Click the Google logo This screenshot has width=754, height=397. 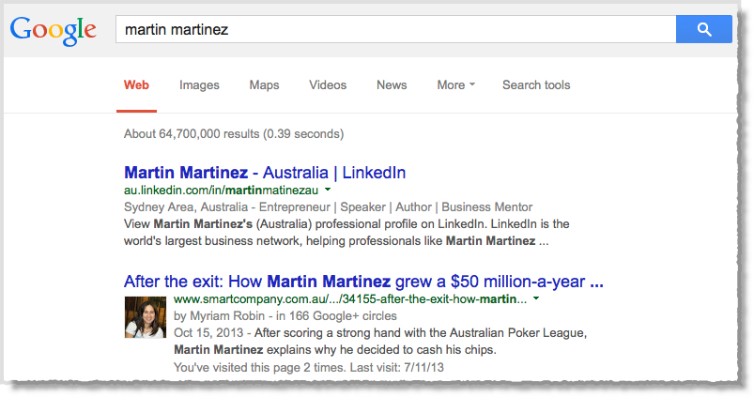tap(53, 30)
